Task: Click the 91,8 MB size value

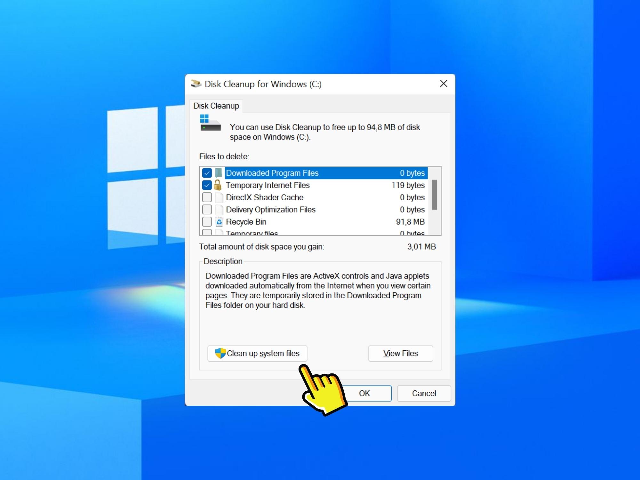Action: tap(410, 222)
